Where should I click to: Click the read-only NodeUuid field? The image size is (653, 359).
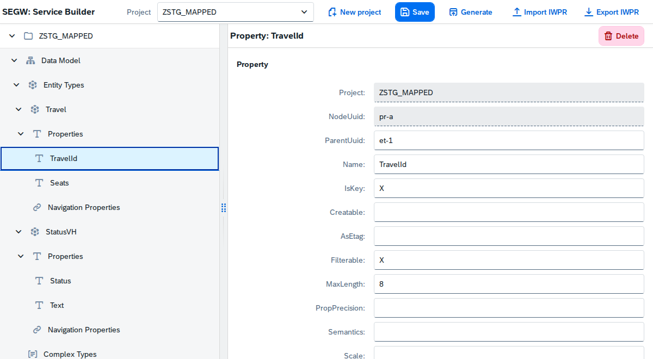pos(509,116)
